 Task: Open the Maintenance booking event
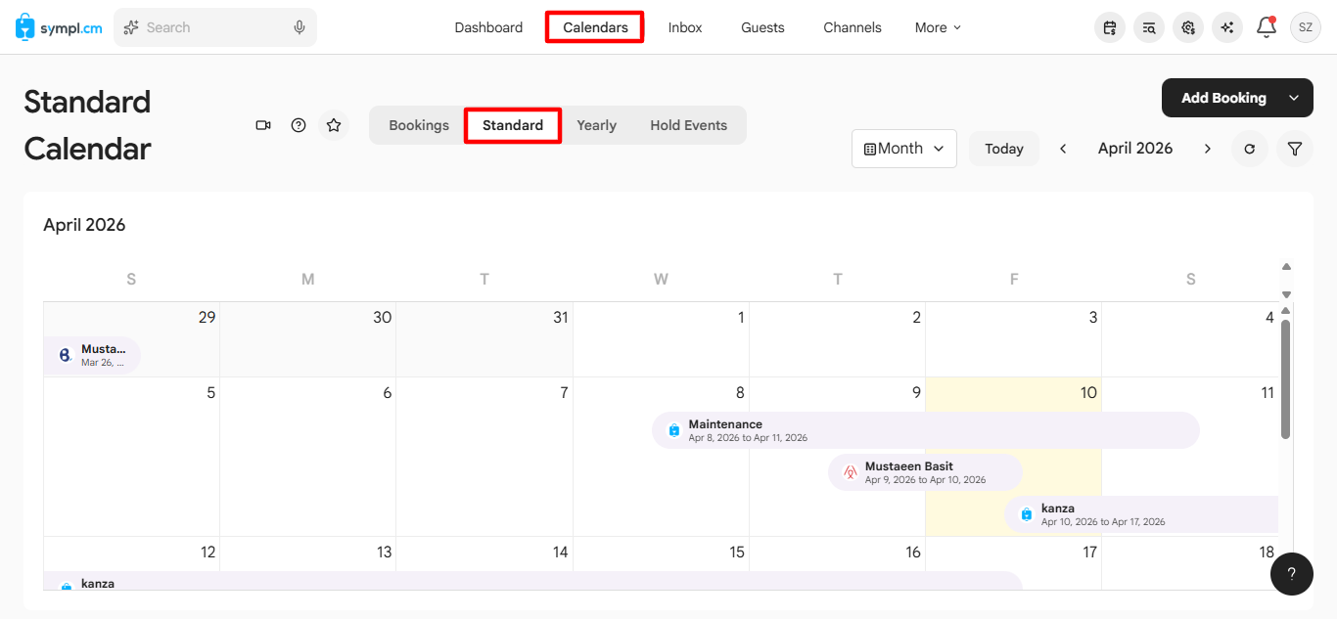coord(926,430)
